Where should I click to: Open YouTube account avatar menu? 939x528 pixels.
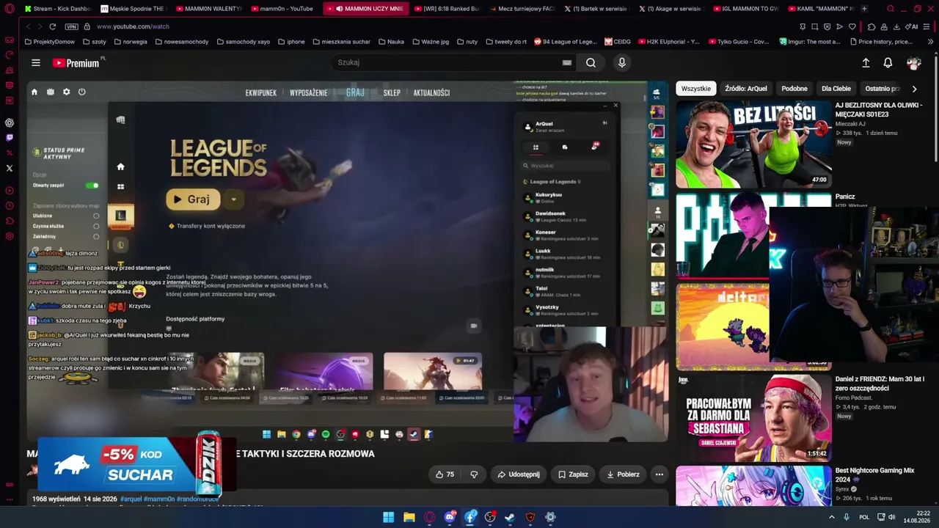(x=913, y=63)
